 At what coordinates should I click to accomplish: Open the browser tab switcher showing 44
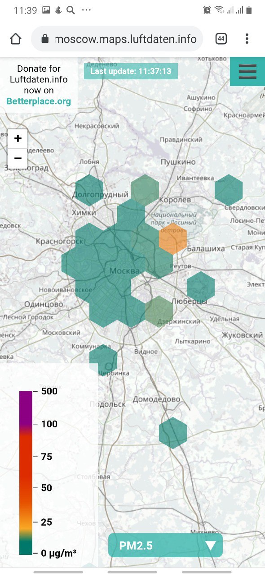(x=221, y=39)
